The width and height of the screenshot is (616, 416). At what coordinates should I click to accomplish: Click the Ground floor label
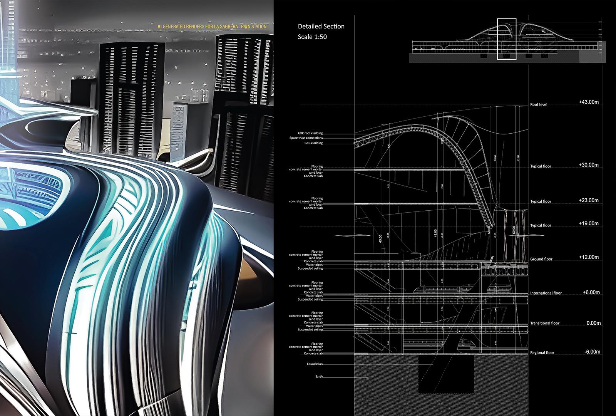(x=541, y=259)
